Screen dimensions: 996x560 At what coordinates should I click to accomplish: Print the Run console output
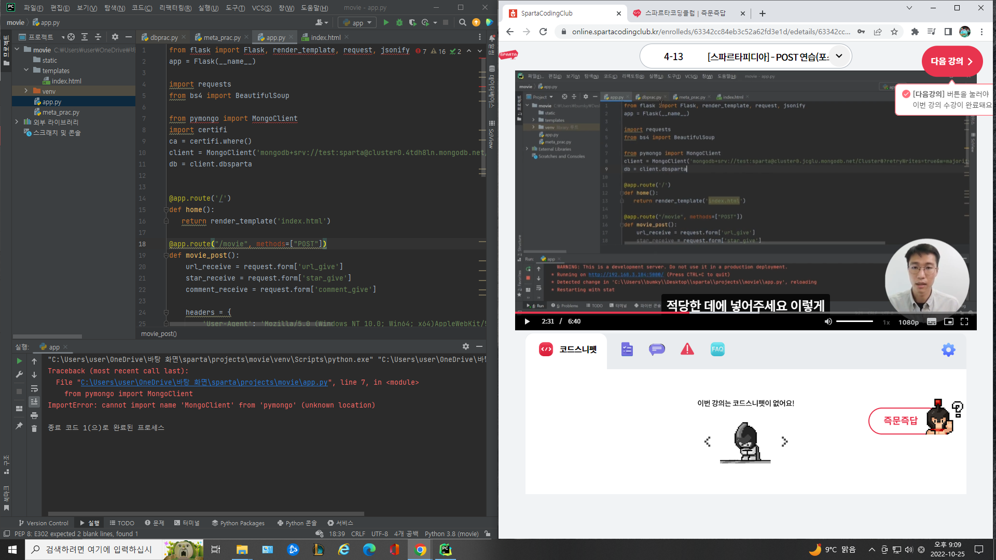coord(34,415)
